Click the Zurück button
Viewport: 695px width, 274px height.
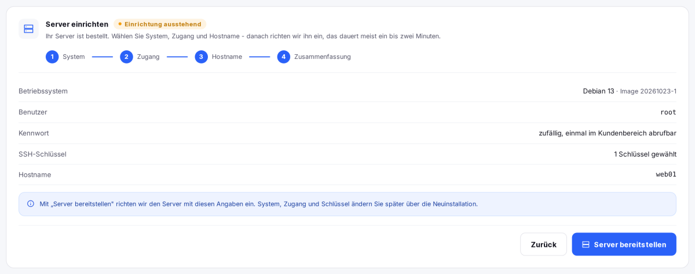[543, 245]
